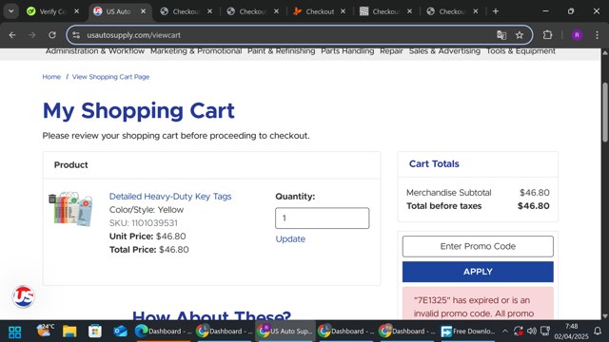This screenshot has width=609, height=342.
Task: Open the Chrome three-dot menu
Action: click(x=597, y=35)
